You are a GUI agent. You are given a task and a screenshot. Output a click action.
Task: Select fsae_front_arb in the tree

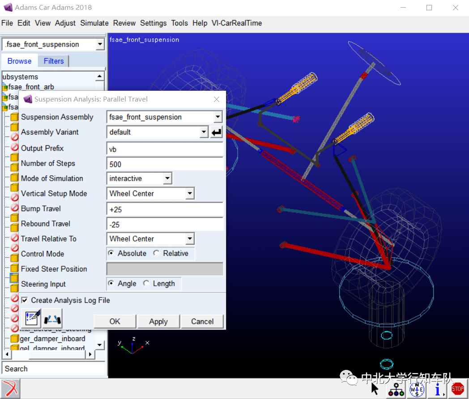(31, 87)
